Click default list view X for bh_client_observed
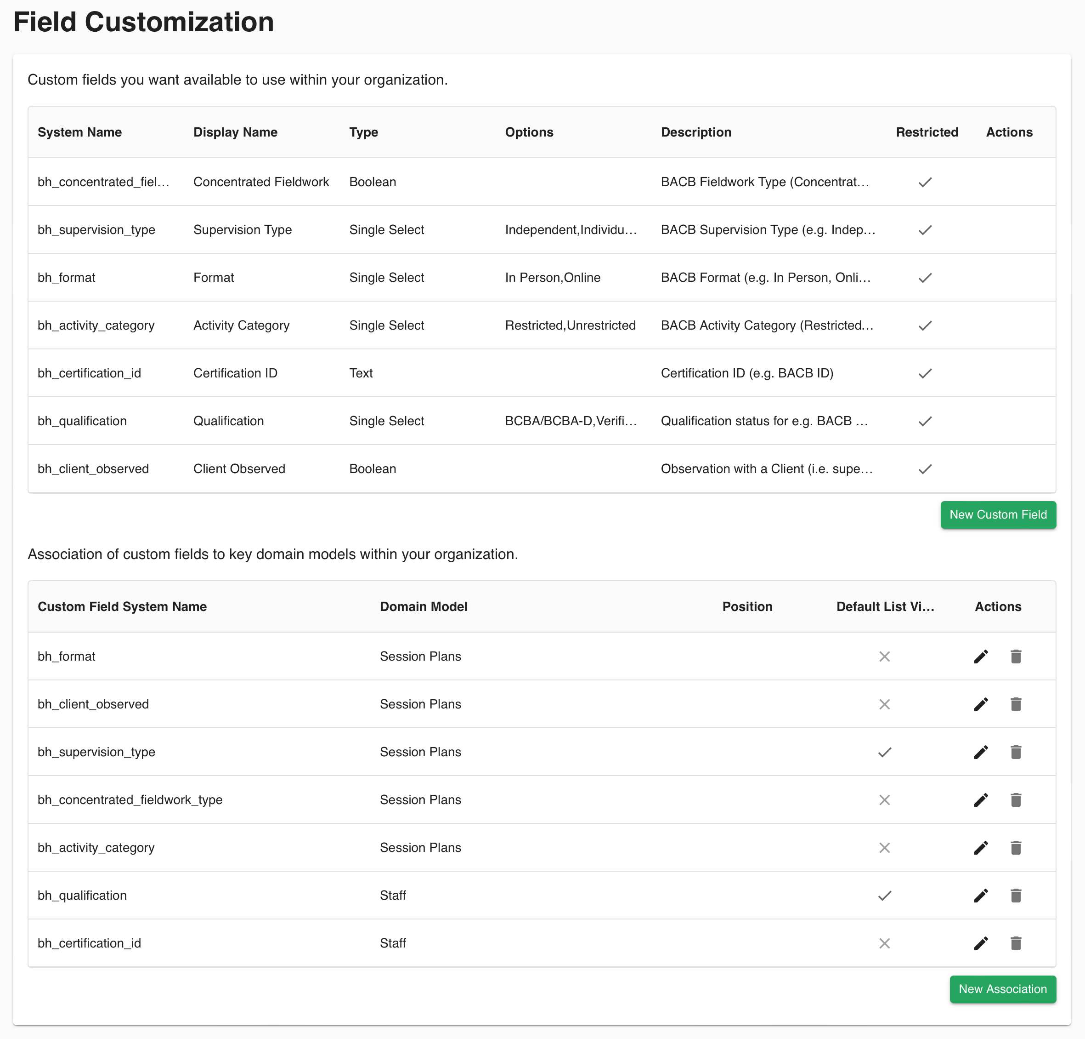 [884, 704]
